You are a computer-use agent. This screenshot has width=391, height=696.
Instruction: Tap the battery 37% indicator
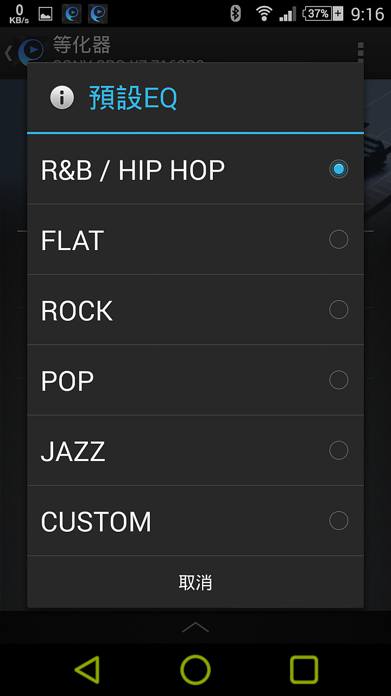click(323, 13)
